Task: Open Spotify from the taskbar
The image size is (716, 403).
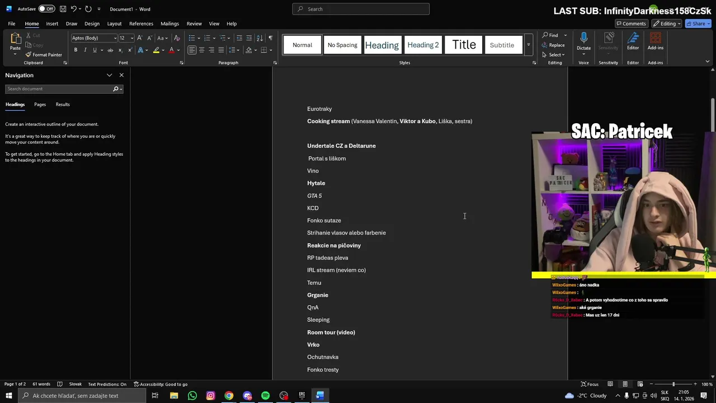Action: click(265, 396)
